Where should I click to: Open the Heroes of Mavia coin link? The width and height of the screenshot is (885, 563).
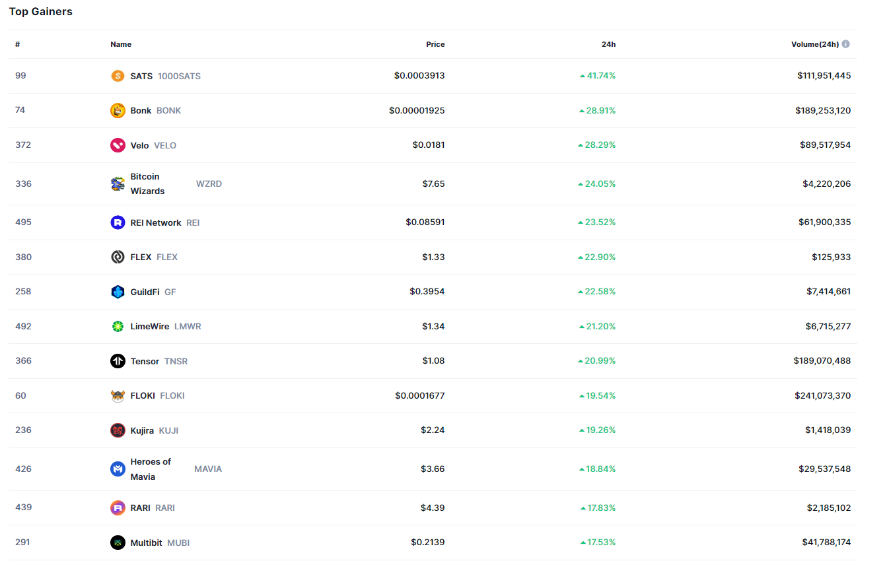(151, 469)
